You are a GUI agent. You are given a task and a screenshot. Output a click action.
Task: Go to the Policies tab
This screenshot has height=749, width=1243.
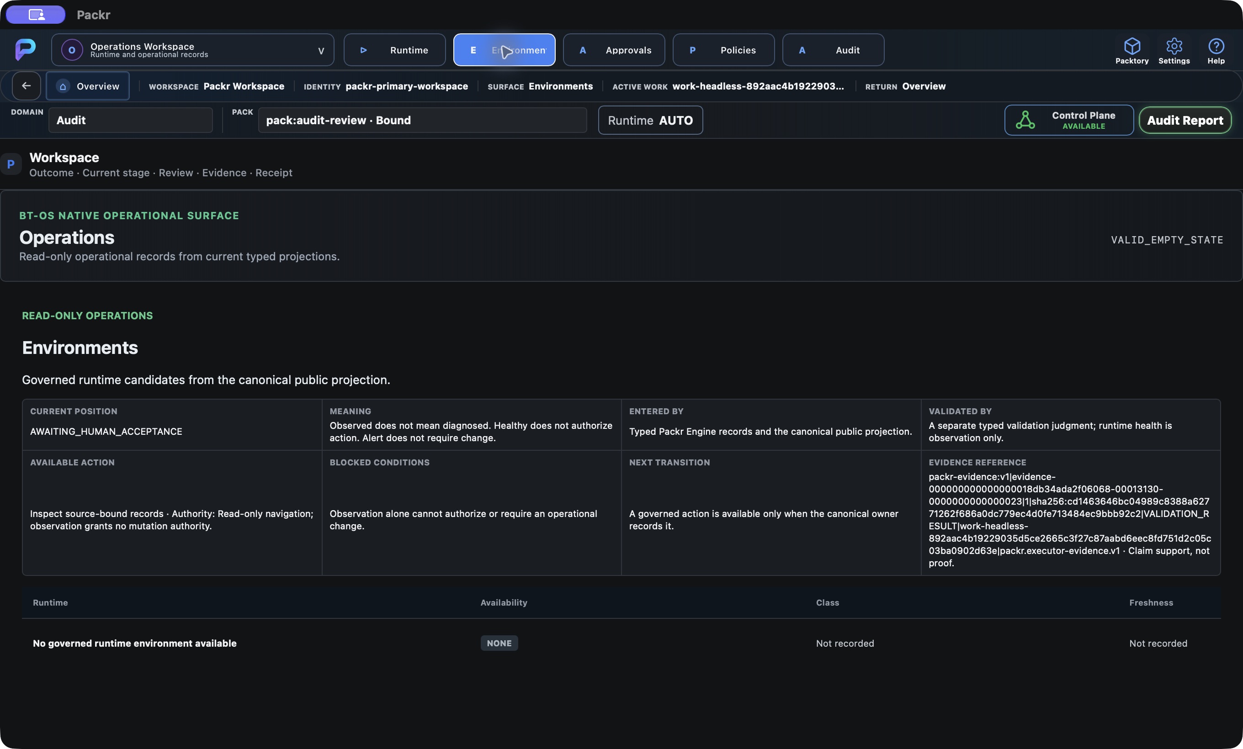click(x=723, y=50)
